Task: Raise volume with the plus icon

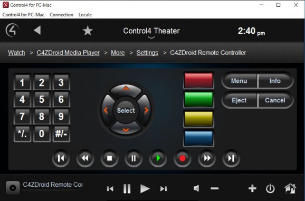Action: [252, 188]
